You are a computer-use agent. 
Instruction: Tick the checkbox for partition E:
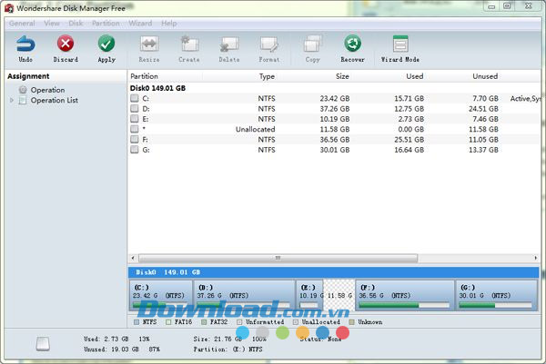[x=135, y=119]
